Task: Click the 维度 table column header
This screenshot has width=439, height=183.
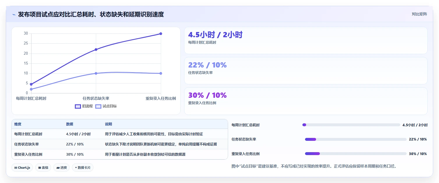Action: [x=18, y=124]
